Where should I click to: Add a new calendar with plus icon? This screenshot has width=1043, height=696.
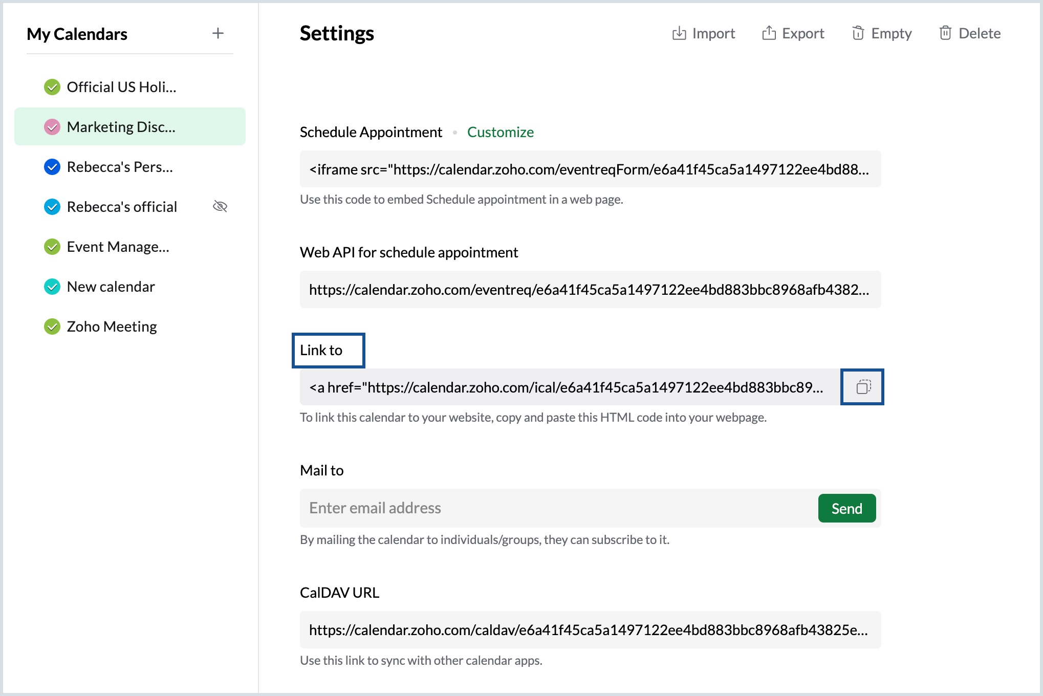(x=218, y=34)
